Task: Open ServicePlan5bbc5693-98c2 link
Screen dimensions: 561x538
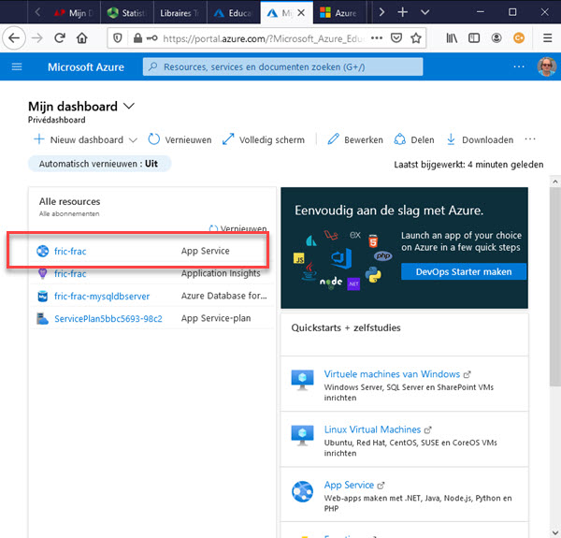Action: (108, 318)
